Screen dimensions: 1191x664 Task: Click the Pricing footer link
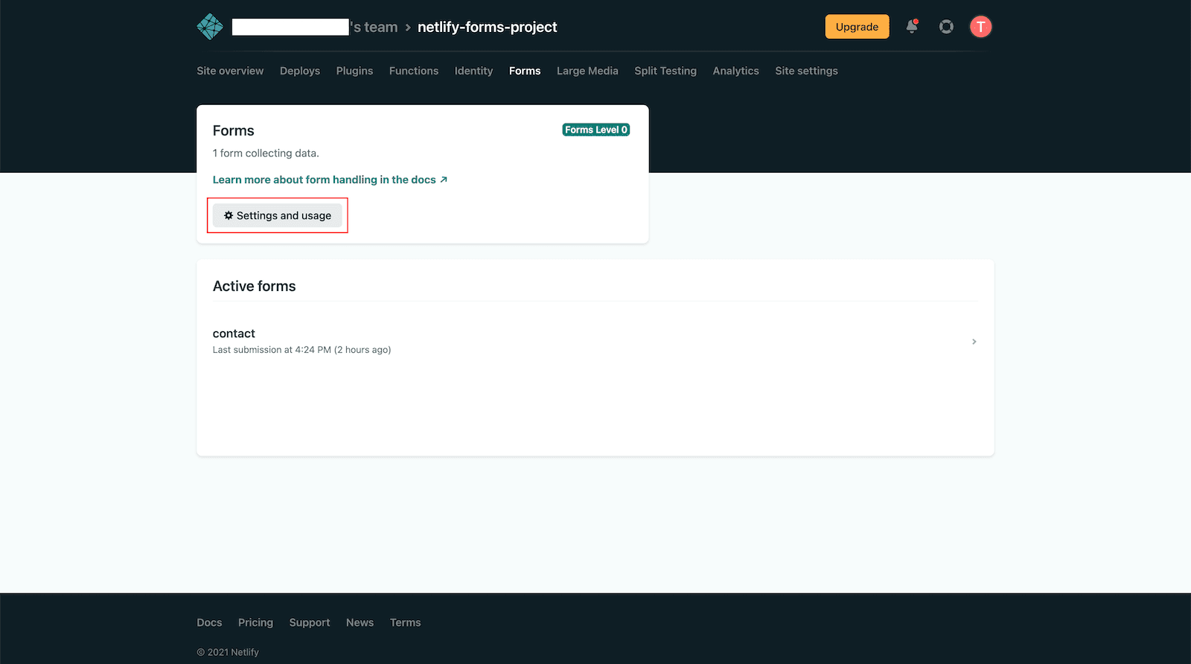(255, 622)
